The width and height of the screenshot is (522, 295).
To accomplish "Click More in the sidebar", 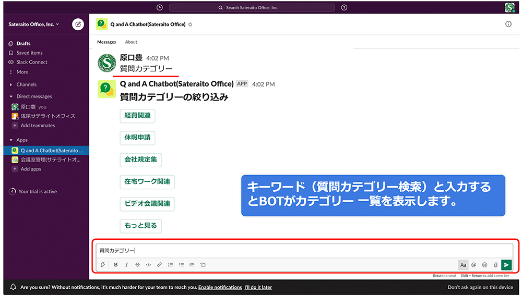I will (x=22, y=72).
